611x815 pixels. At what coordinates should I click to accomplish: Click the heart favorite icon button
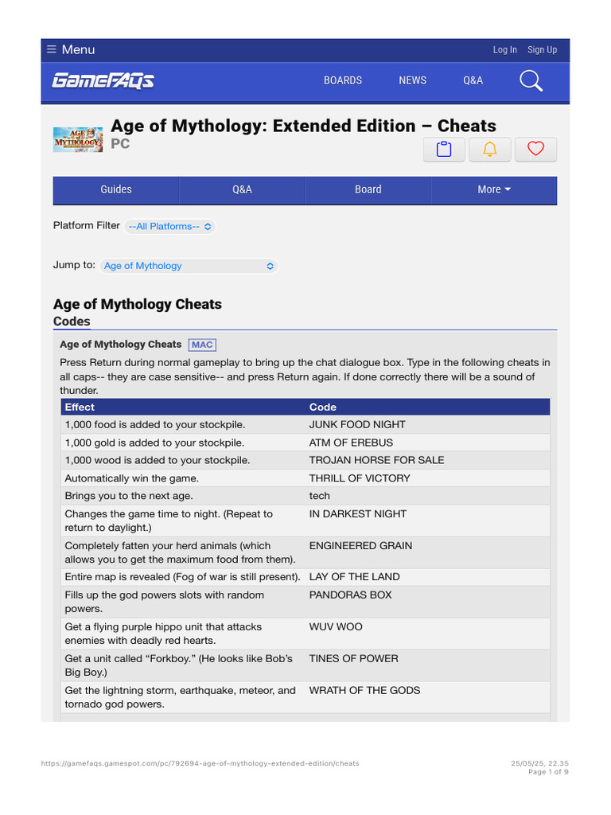pyautogui.click(x=535, y=149)
